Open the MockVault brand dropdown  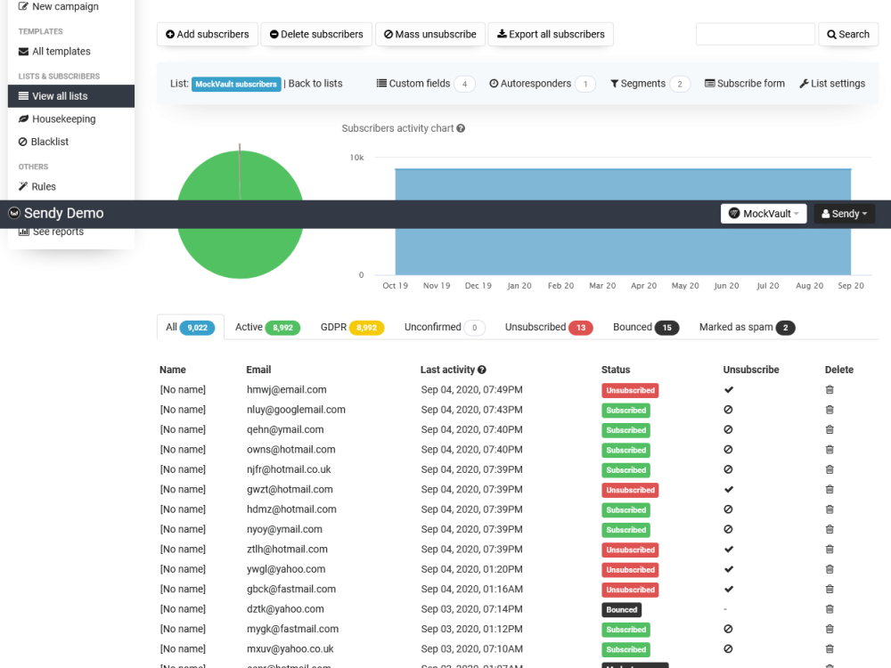tap(764, 214)
